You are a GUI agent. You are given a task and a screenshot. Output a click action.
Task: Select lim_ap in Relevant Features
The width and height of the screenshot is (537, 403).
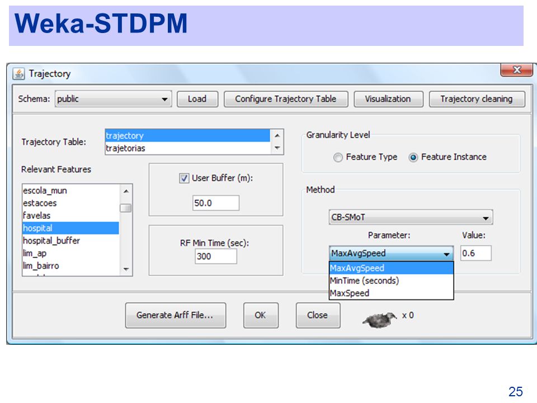point(71,253)
